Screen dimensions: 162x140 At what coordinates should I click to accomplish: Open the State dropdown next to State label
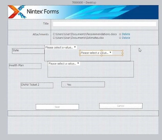[x=61, y=47]
